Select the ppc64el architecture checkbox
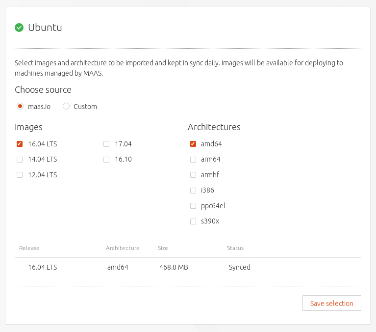376x332 pixels. point(193,206)
